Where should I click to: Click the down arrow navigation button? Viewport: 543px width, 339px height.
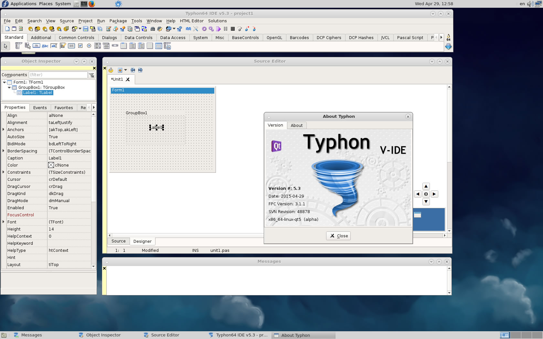426,202
